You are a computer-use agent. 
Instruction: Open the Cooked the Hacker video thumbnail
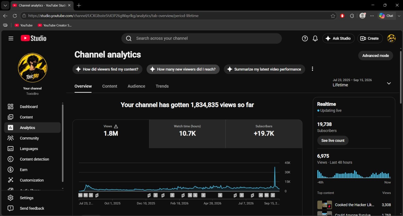pyautogui.click(x=324, y=205)
